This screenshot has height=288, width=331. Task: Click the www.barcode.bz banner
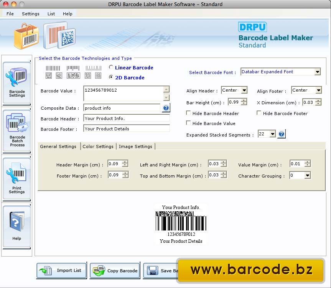pos(251,270)
